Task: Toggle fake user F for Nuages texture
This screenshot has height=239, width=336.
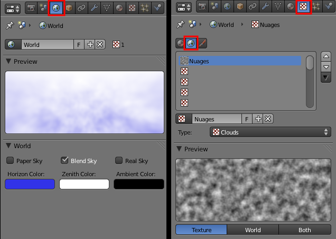Action: pos(247,119)
